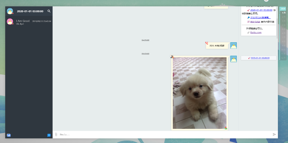288x143 pixels.
Task: Open the I Am Groot conversation
Action: pos(29,22)
